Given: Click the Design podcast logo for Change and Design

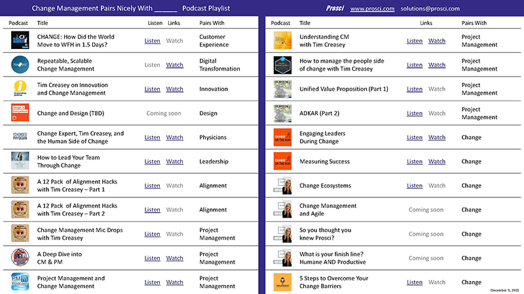Looking at the screenshot, I should tap(21, 113).
